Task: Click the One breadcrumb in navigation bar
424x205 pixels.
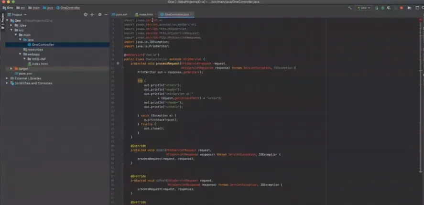Action: click(x=8, y=8)
